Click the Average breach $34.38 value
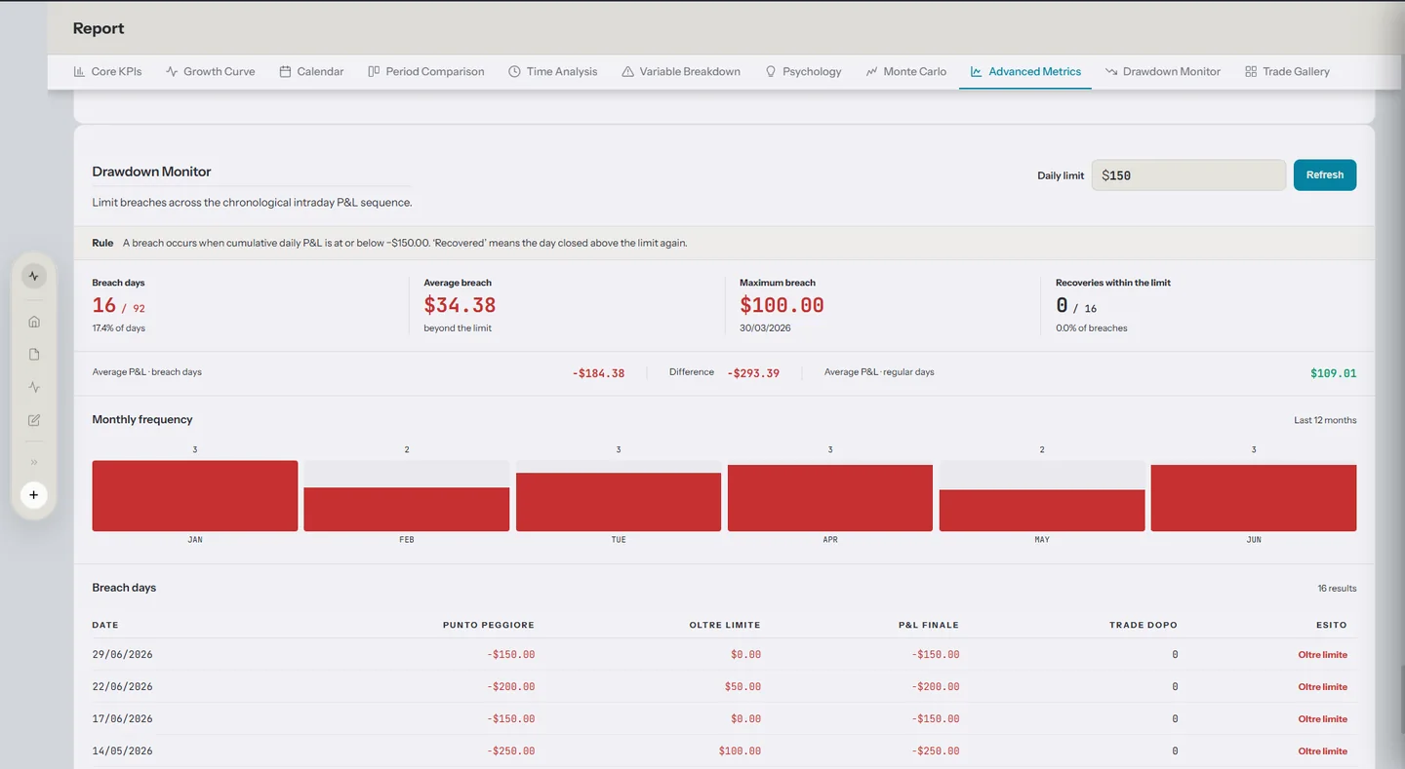The image size is (1405, 769). point(460,305)
